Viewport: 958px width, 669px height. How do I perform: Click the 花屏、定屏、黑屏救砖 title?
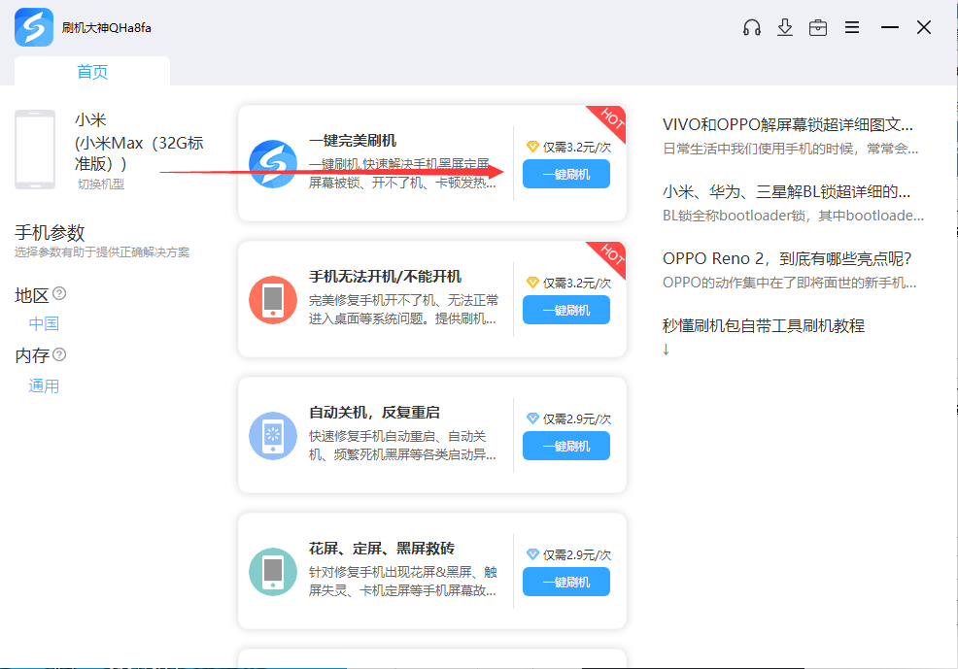click(x=382, y=549)
